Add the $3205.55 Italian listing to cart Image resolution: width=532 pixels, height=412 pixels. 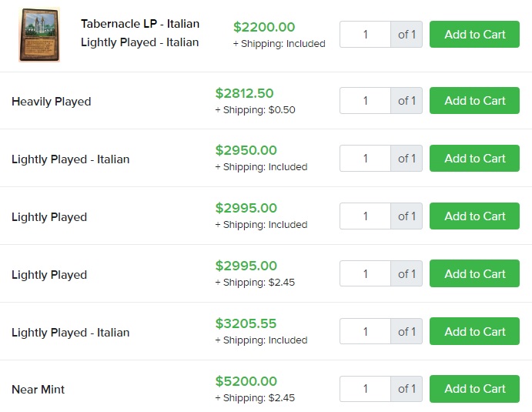click(x=474, y=332)
